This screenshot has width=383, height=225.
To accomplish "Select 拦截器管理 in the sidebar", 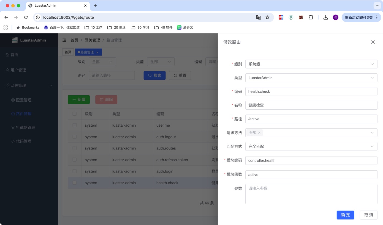I will click(x=29, y=127).
